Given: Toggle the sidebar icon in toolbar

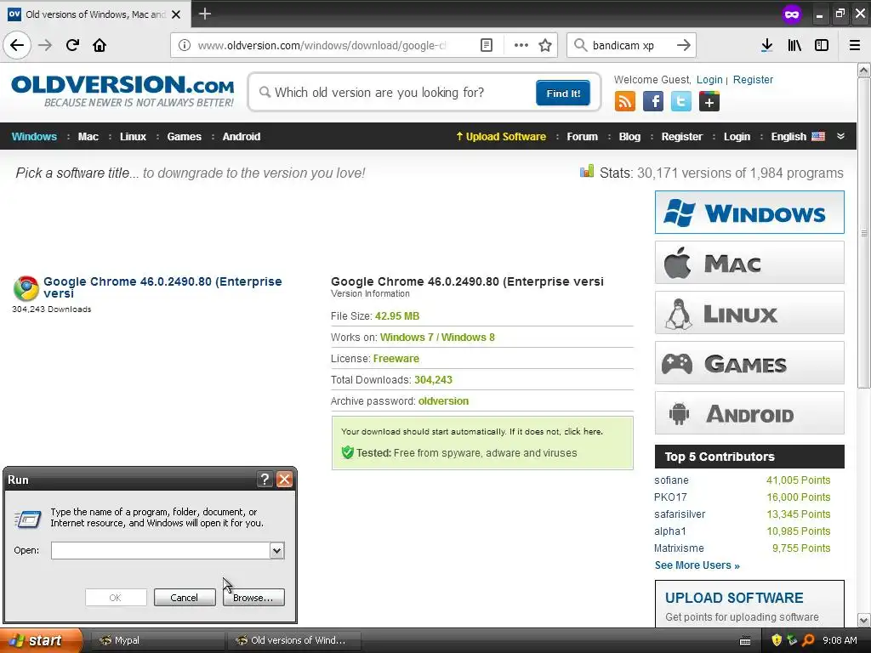Looking at the screenshot, I should [822, 45].
